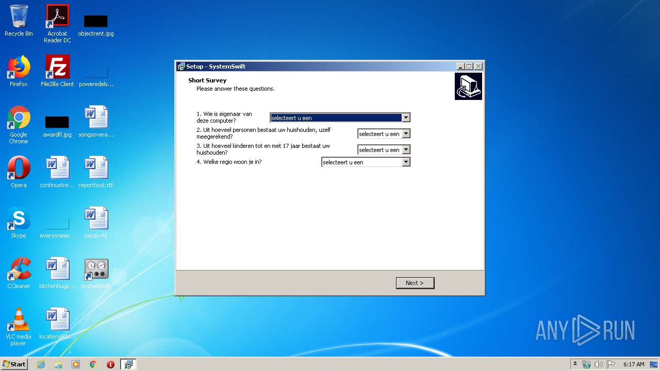Select reporthost.rtf document icon
This screenshot has height=371, width=660.
pos(96,172)
